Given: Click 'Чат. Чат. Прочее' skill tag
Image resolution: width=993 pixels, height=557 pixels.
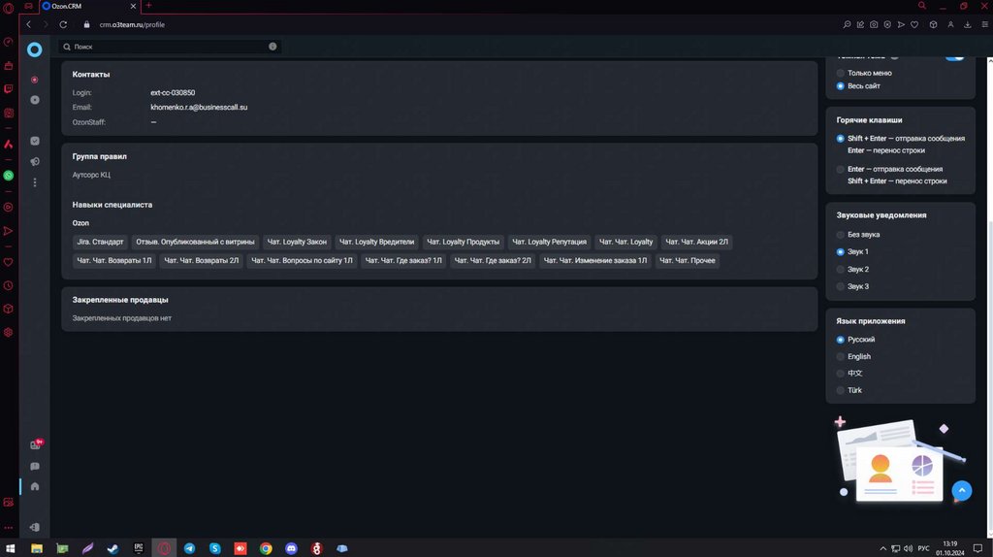Looking at the screenshot, I should click(688, 260).
